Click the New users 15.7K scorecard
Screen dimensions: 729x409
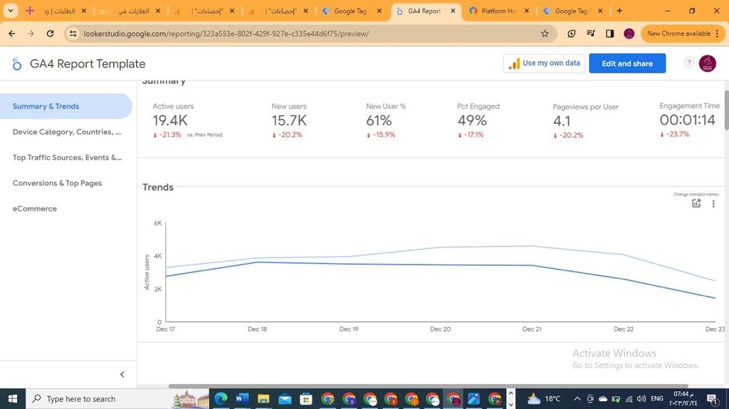pyautogui.click(x=289, y=122)
